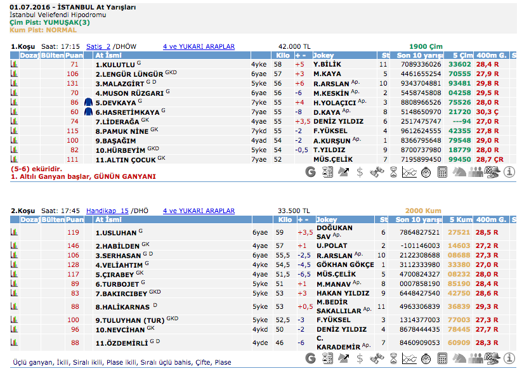Screen dimensions: 529x378
Task: Click the stopwatch icon in race 2 toolbar
Action: tap(426, 358)
